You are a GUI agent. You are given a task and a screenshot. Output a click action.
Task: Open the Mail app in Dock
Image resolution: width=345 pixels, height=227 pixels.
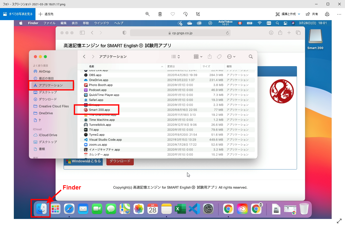pos(83,209)
